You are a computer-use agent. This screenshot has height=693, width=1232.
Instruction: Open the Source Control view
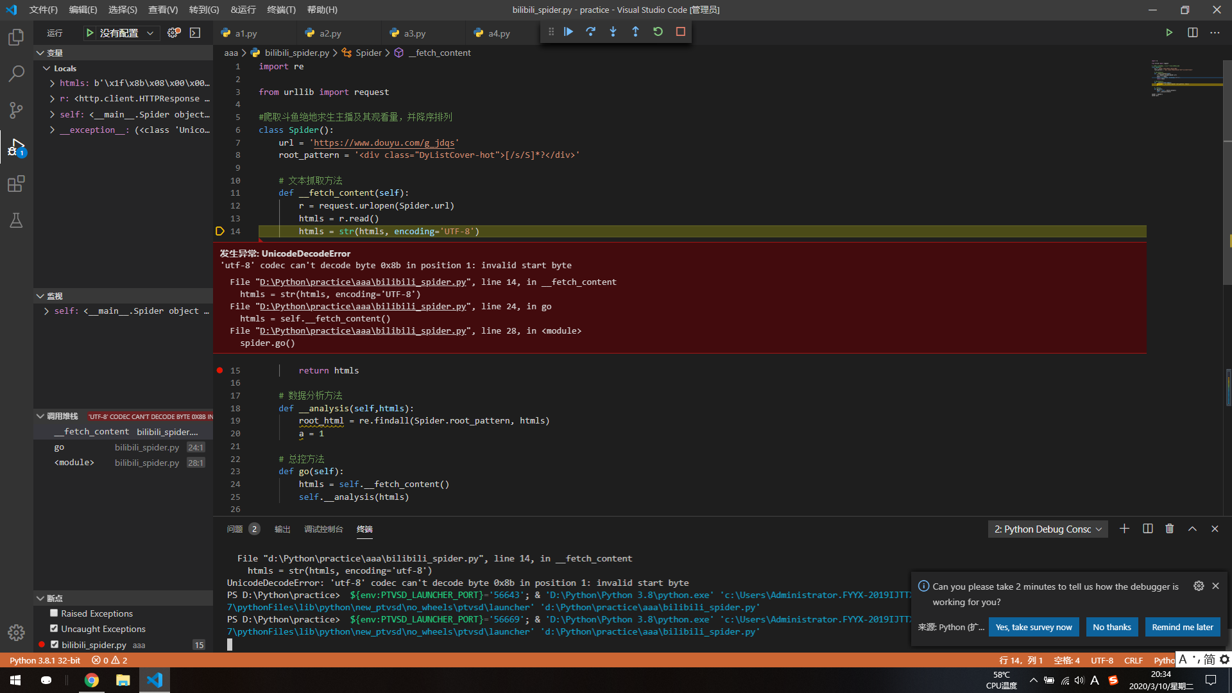tap(16, 110)
